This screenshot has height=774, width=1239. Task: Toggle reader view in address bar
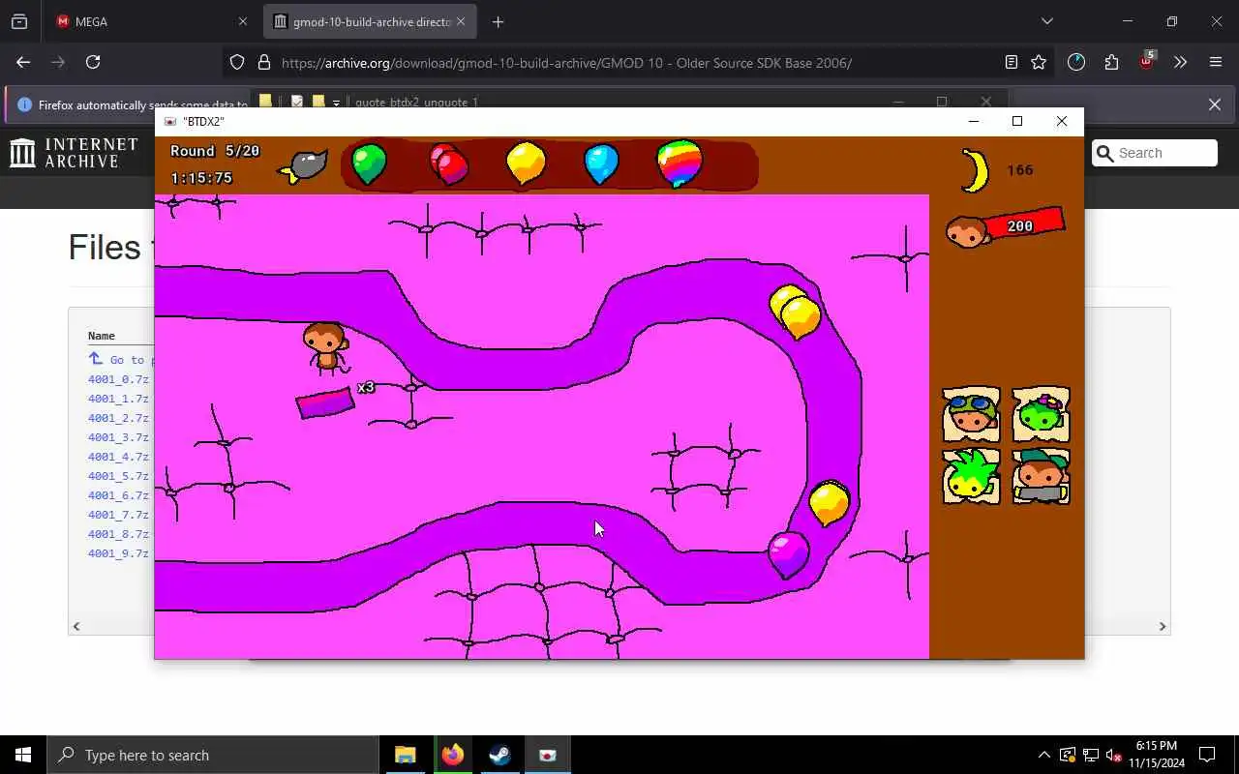pos(1012,62)
